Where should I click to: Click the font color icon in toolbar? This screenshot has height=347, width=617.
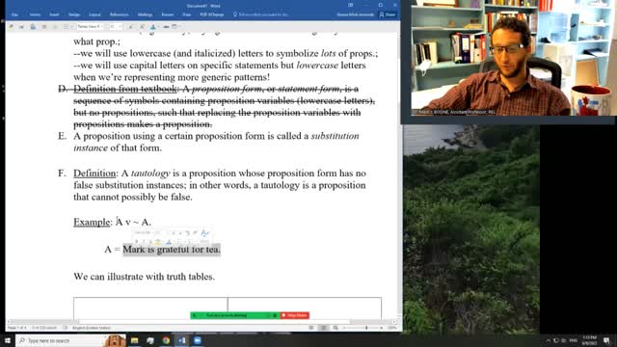click(153, 27)
